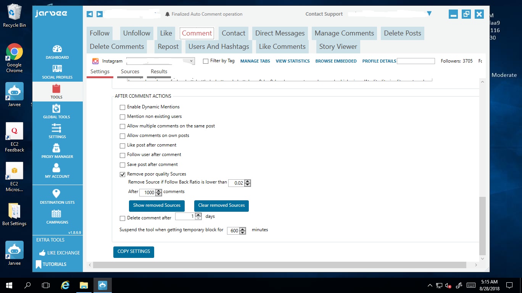Click the COPY SETTINGS button
The height and width of the screenshot is (293, 522).
[x=134, y=252]
